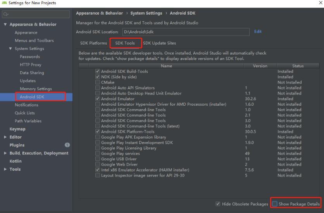Open the SDK Update Sites tab
This screenshot has height=213, width=324.
pyautogui.click(x=160, y=43)
